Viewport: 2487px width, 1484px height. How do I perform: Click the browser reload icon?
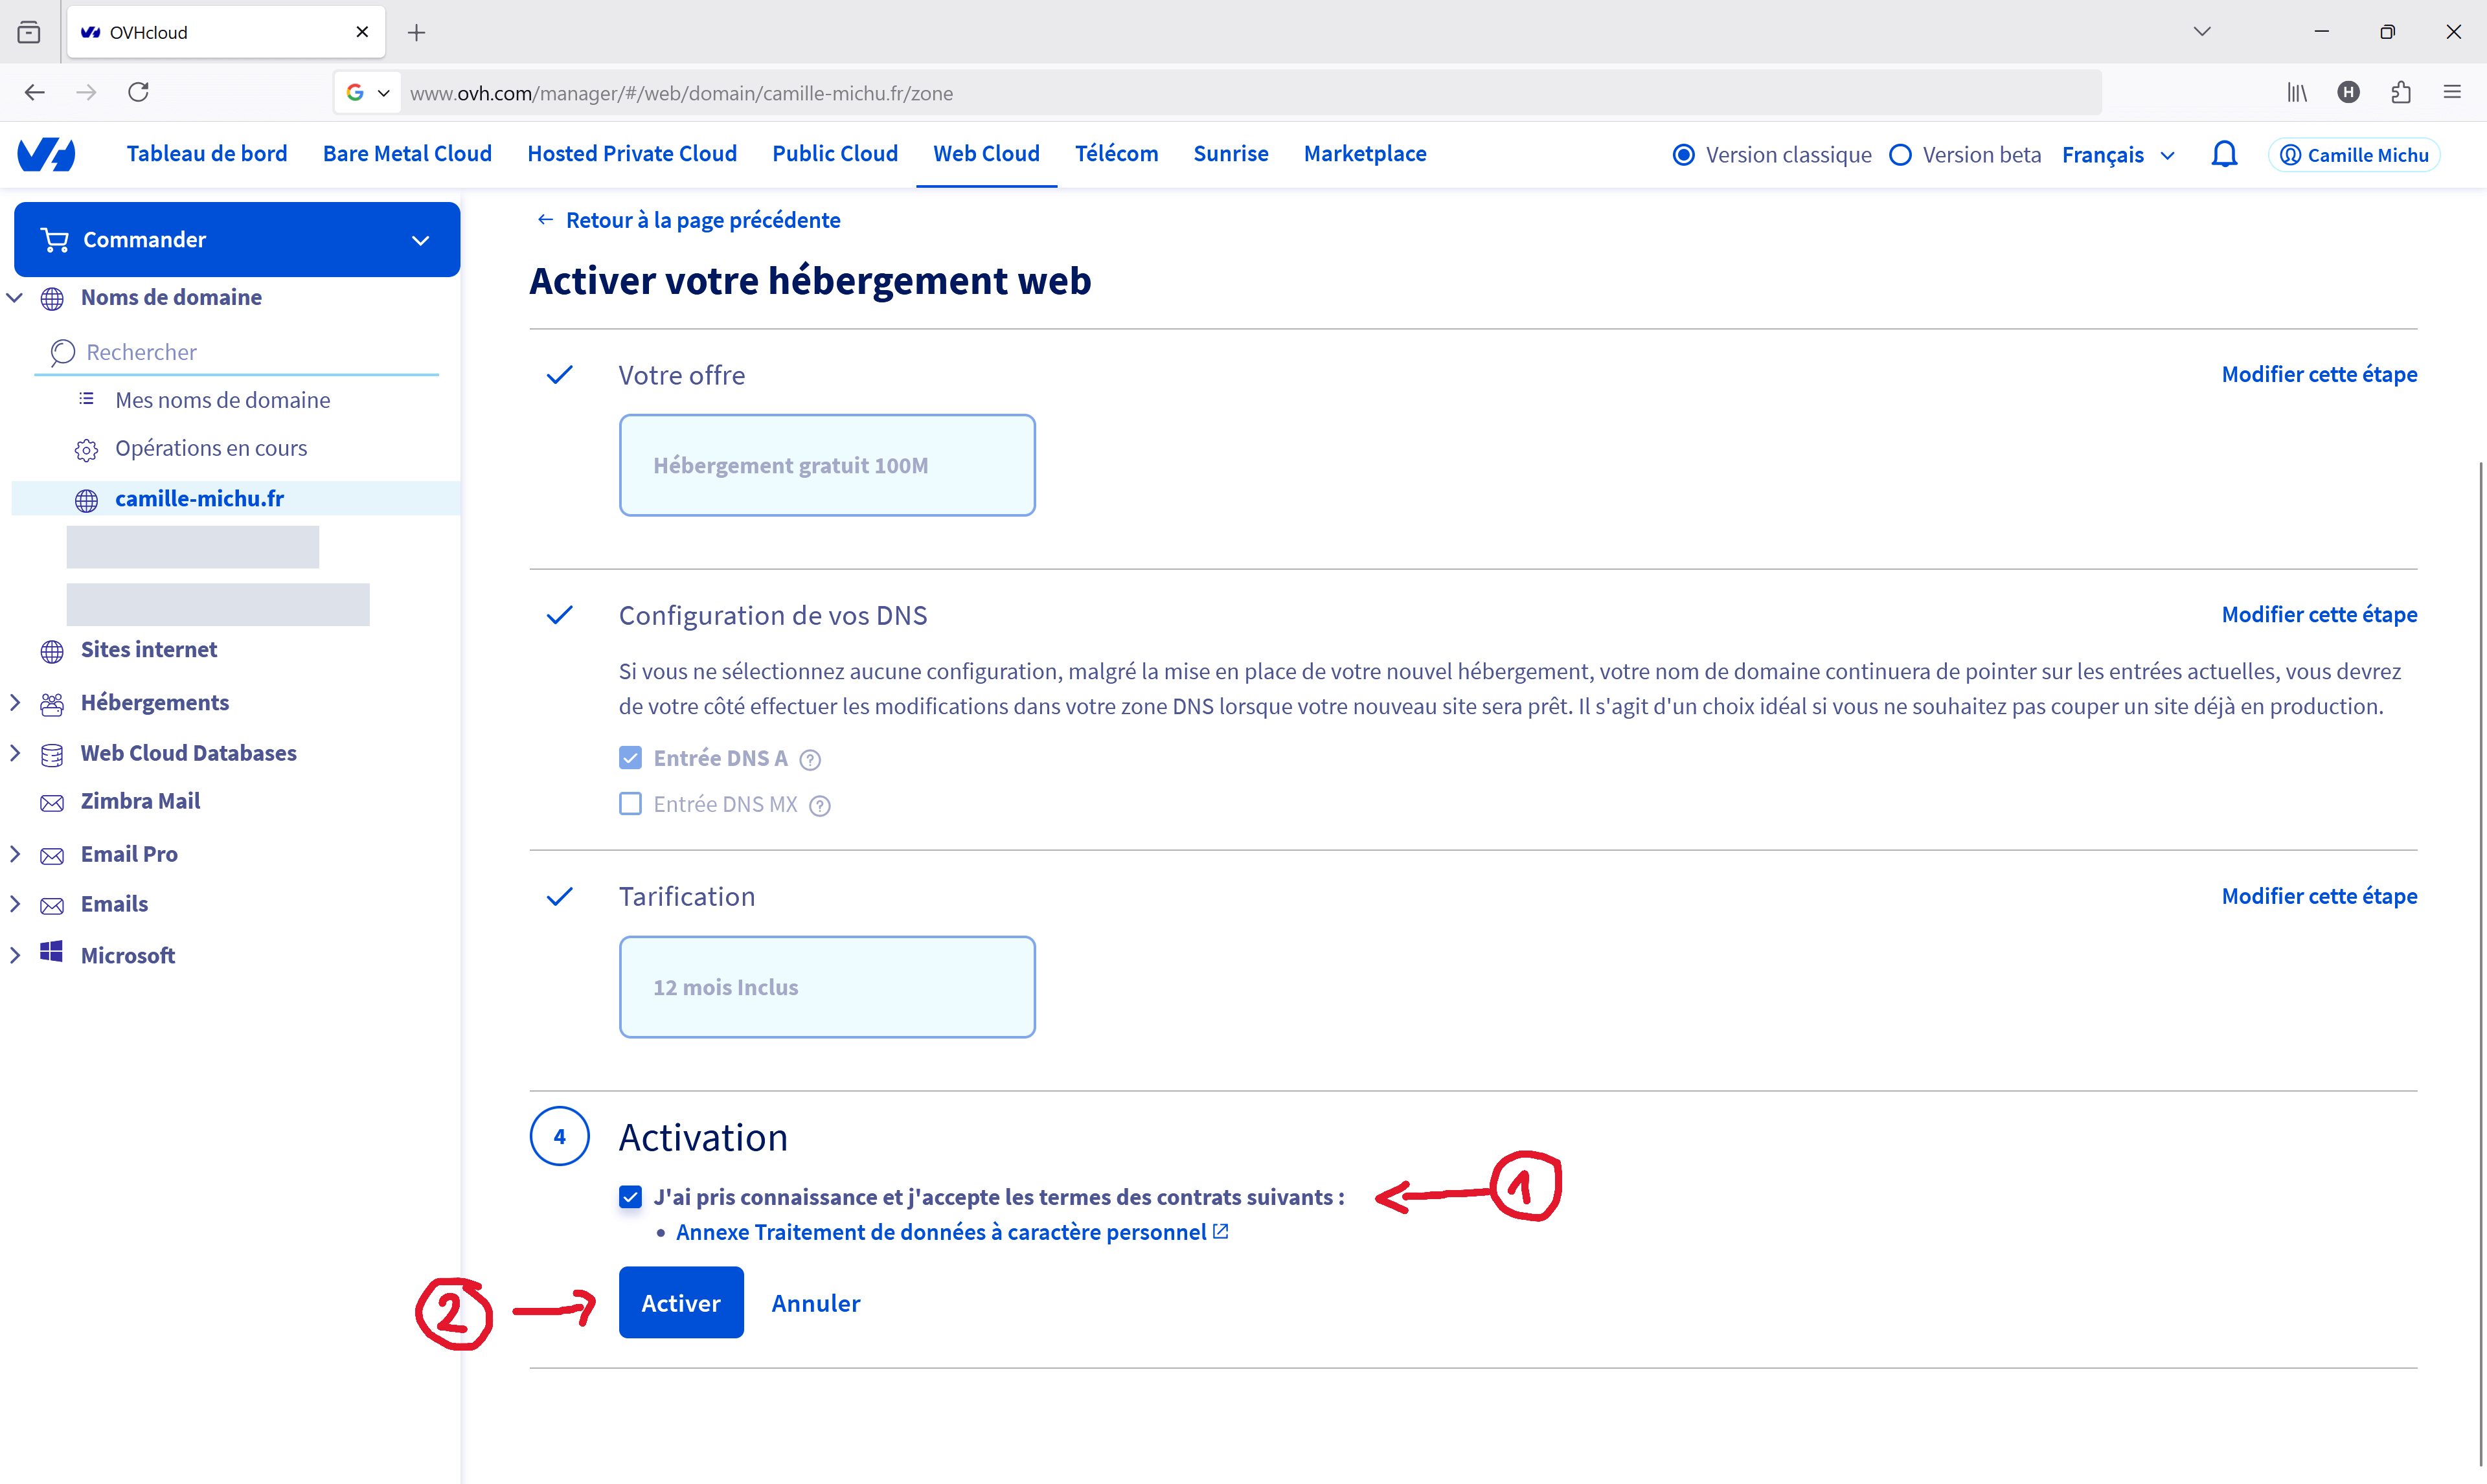pos(139,92)
